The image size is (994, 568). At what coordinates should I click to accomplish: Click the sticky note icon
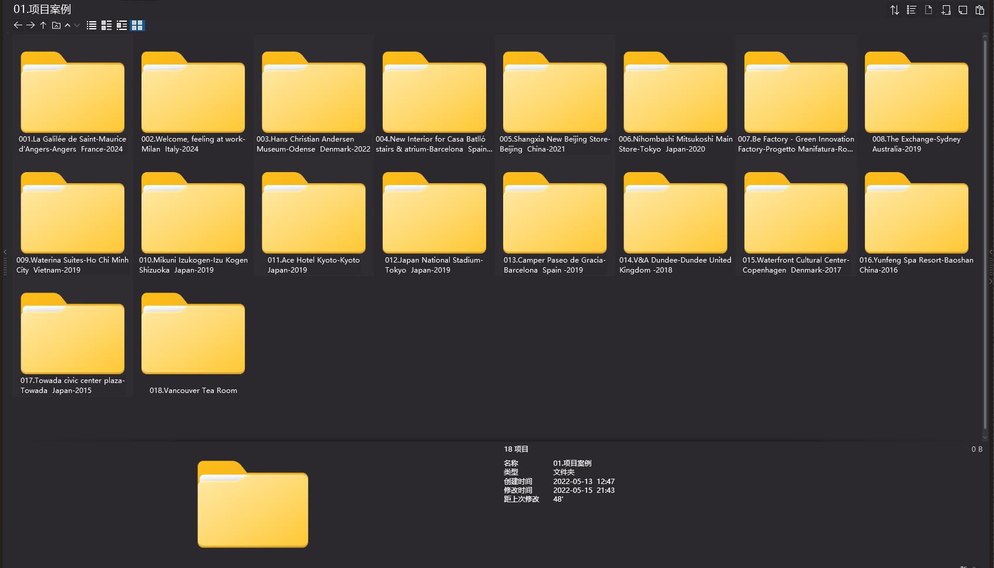(963, 10)
